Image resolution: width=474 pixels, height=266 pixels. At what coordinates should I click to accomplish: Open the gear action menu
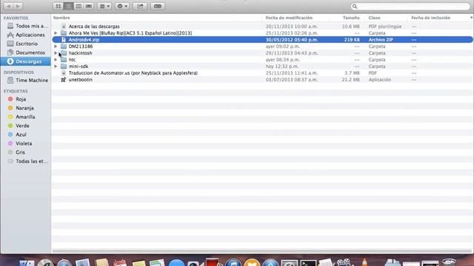tap(122, 6)
